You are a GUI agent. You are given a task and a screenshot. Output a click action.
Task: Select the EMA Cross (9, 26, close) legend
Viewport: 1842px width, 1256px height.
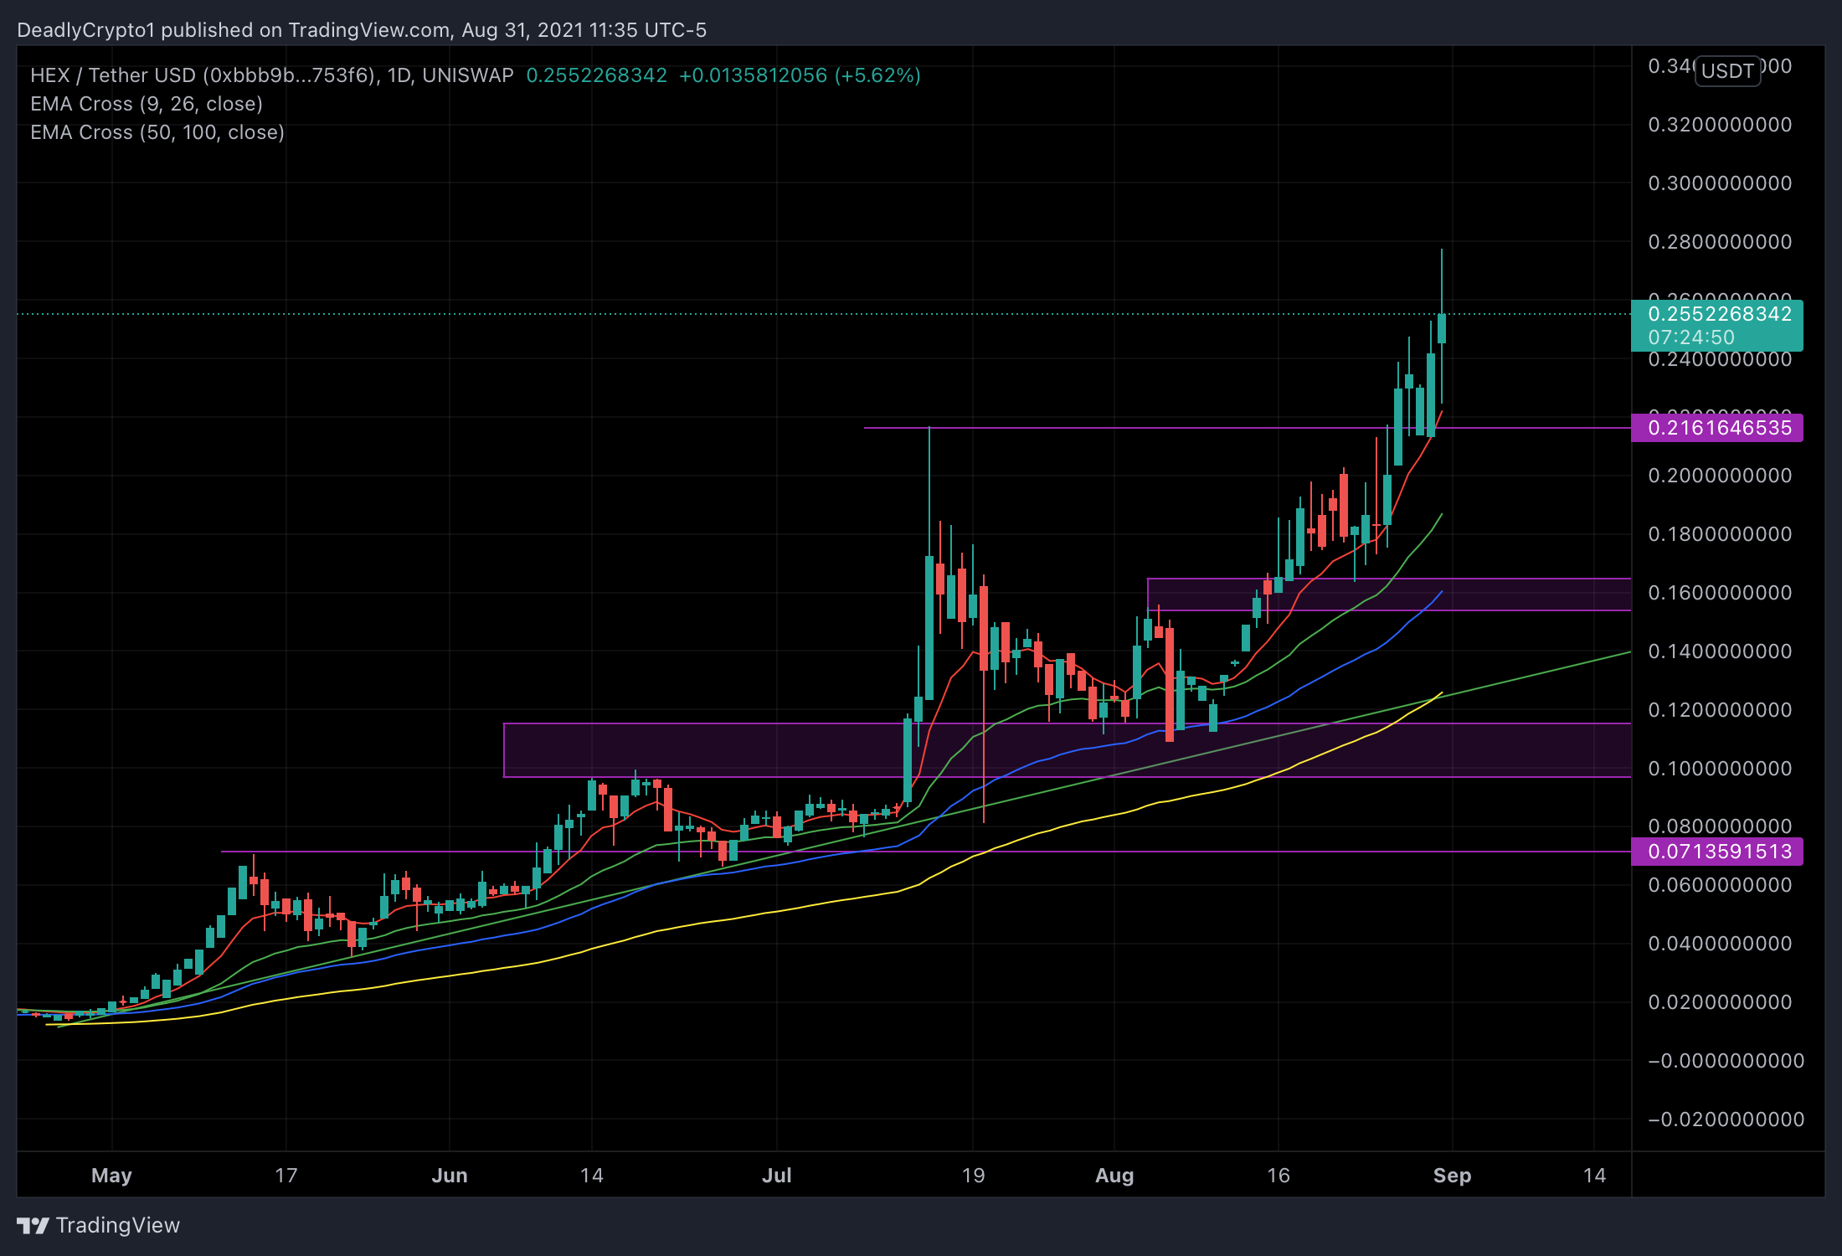point(147,104)
